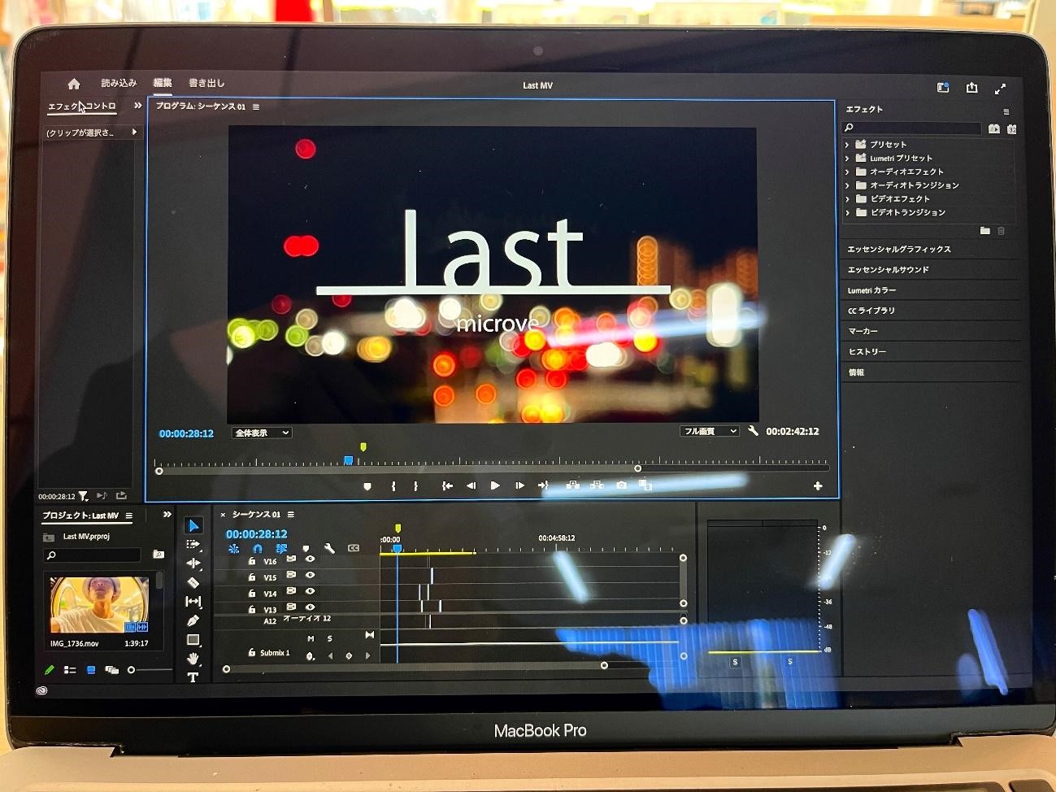The width and height of the screenshot is (1056, 792).
Task: Step back one frame button
Action: coord(471,485)
